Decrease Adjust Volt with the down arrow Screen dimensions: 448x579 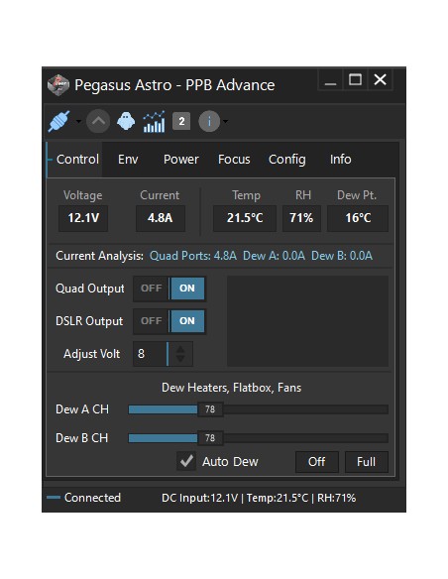pyautogui.click(x=180, y=359)
